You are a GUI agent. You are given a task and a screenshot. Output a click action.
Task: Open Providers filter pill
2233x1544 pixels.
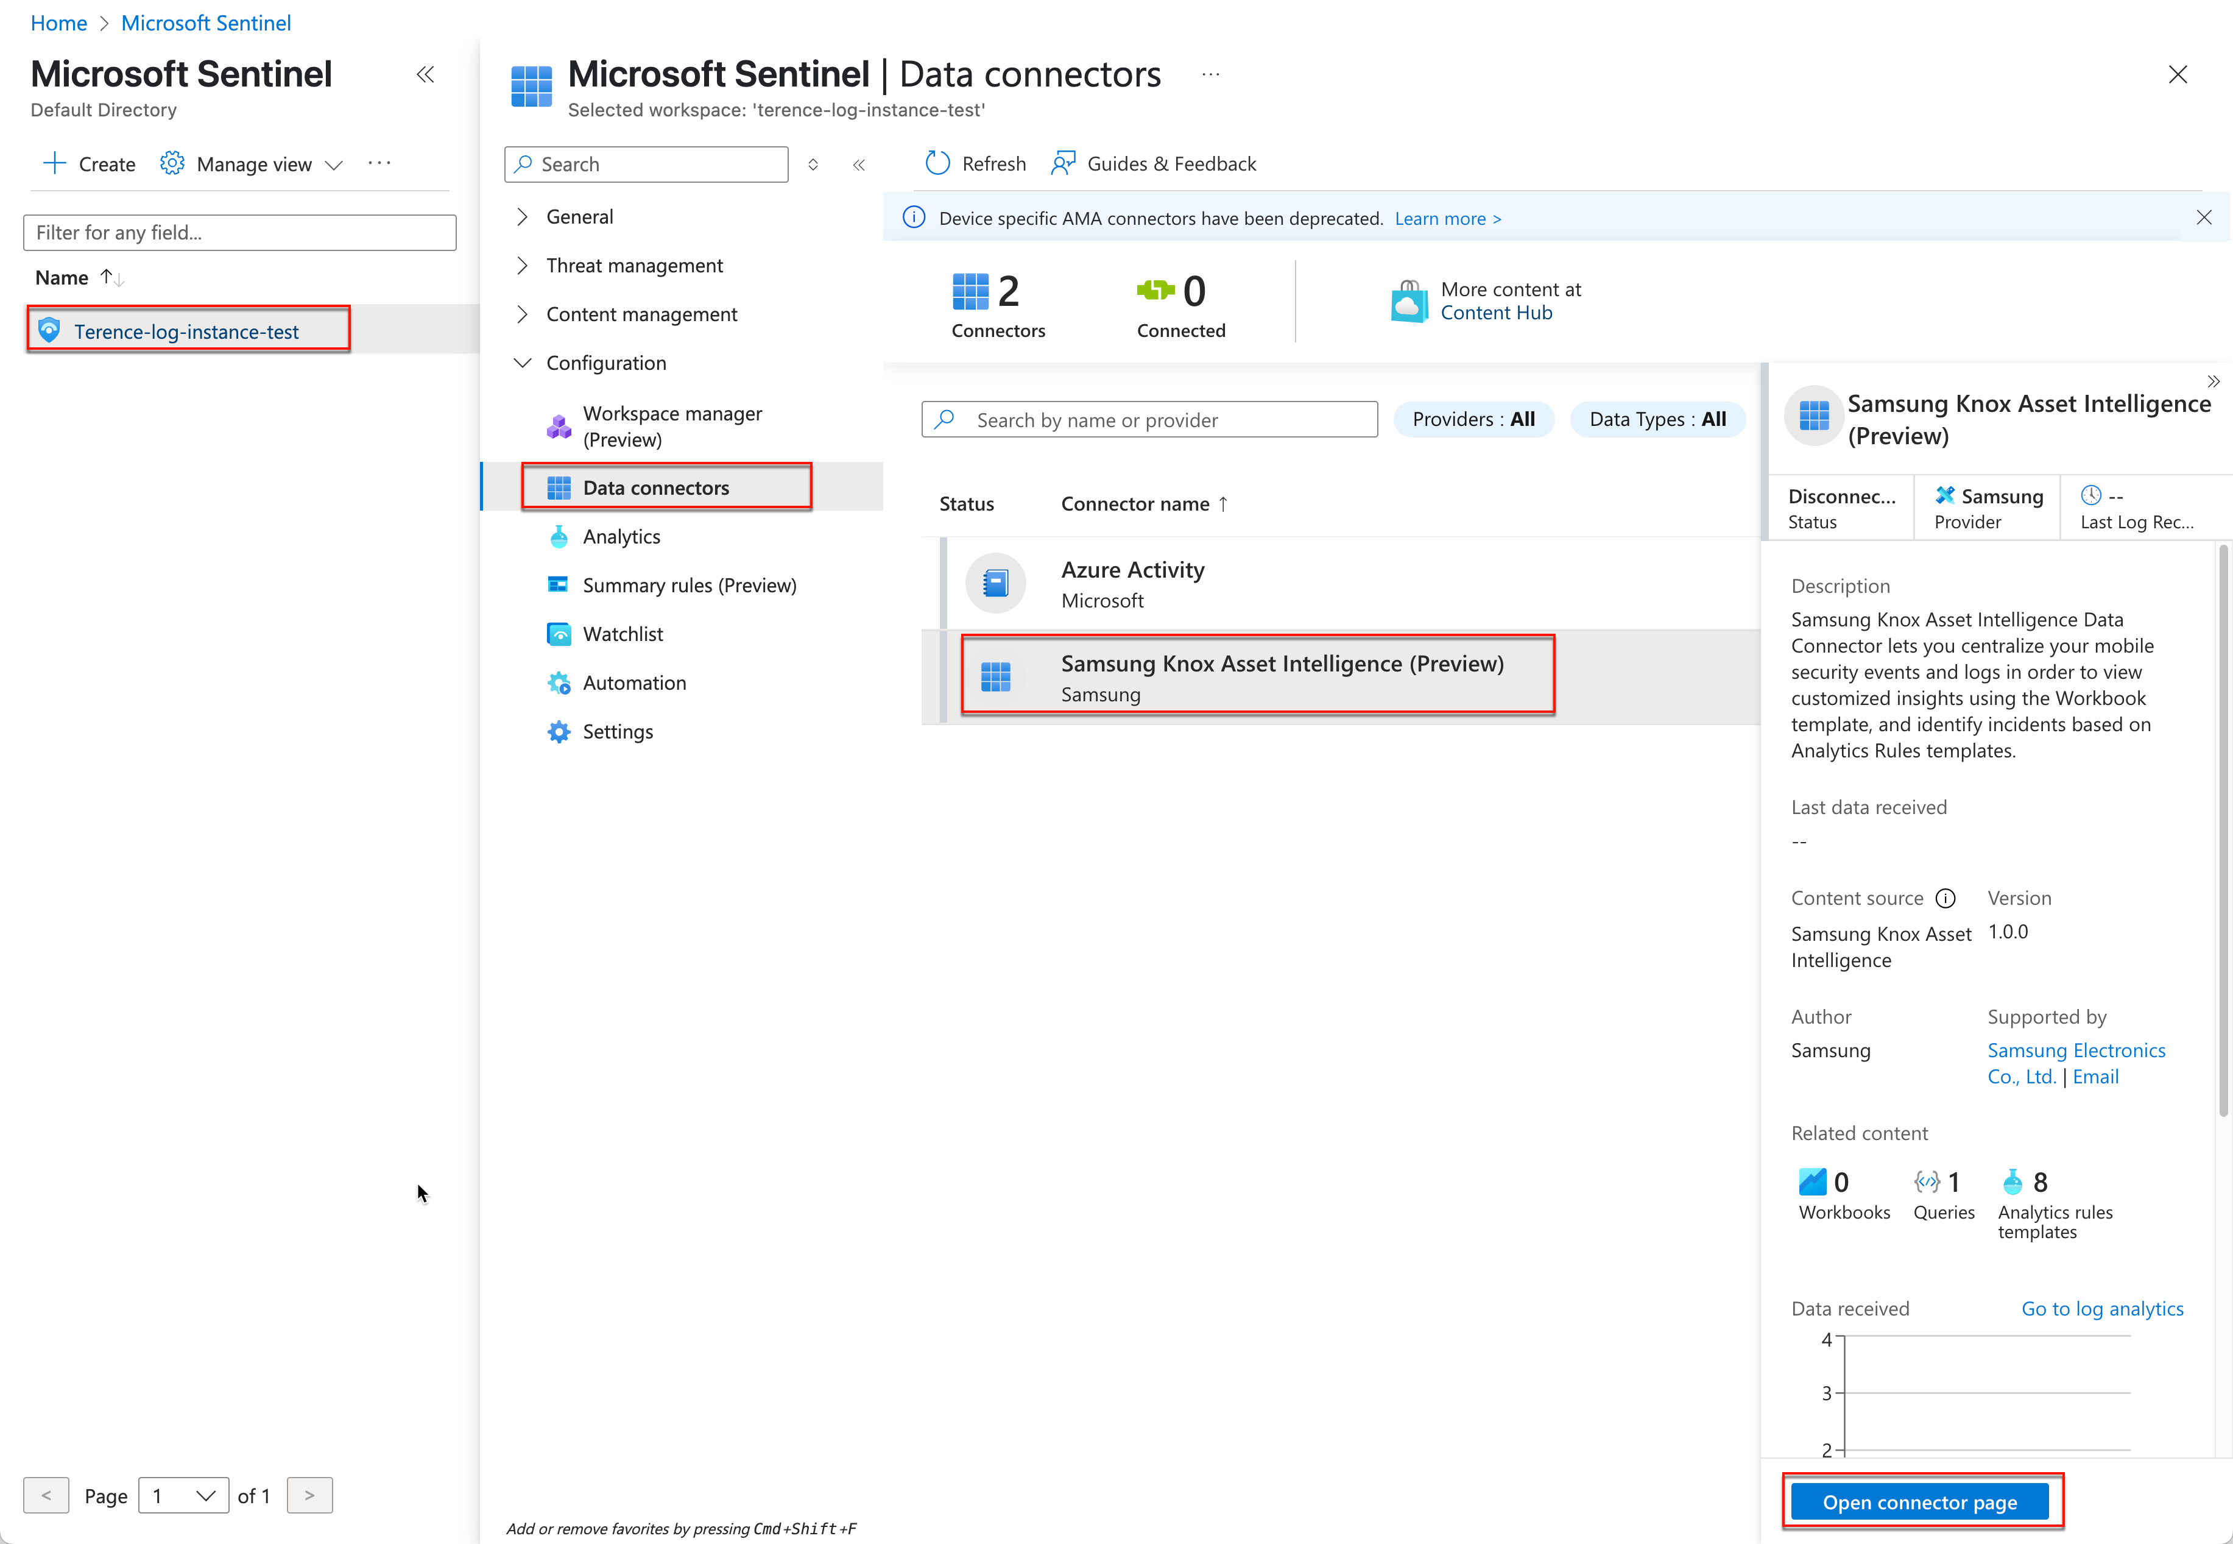(1473, 419)
